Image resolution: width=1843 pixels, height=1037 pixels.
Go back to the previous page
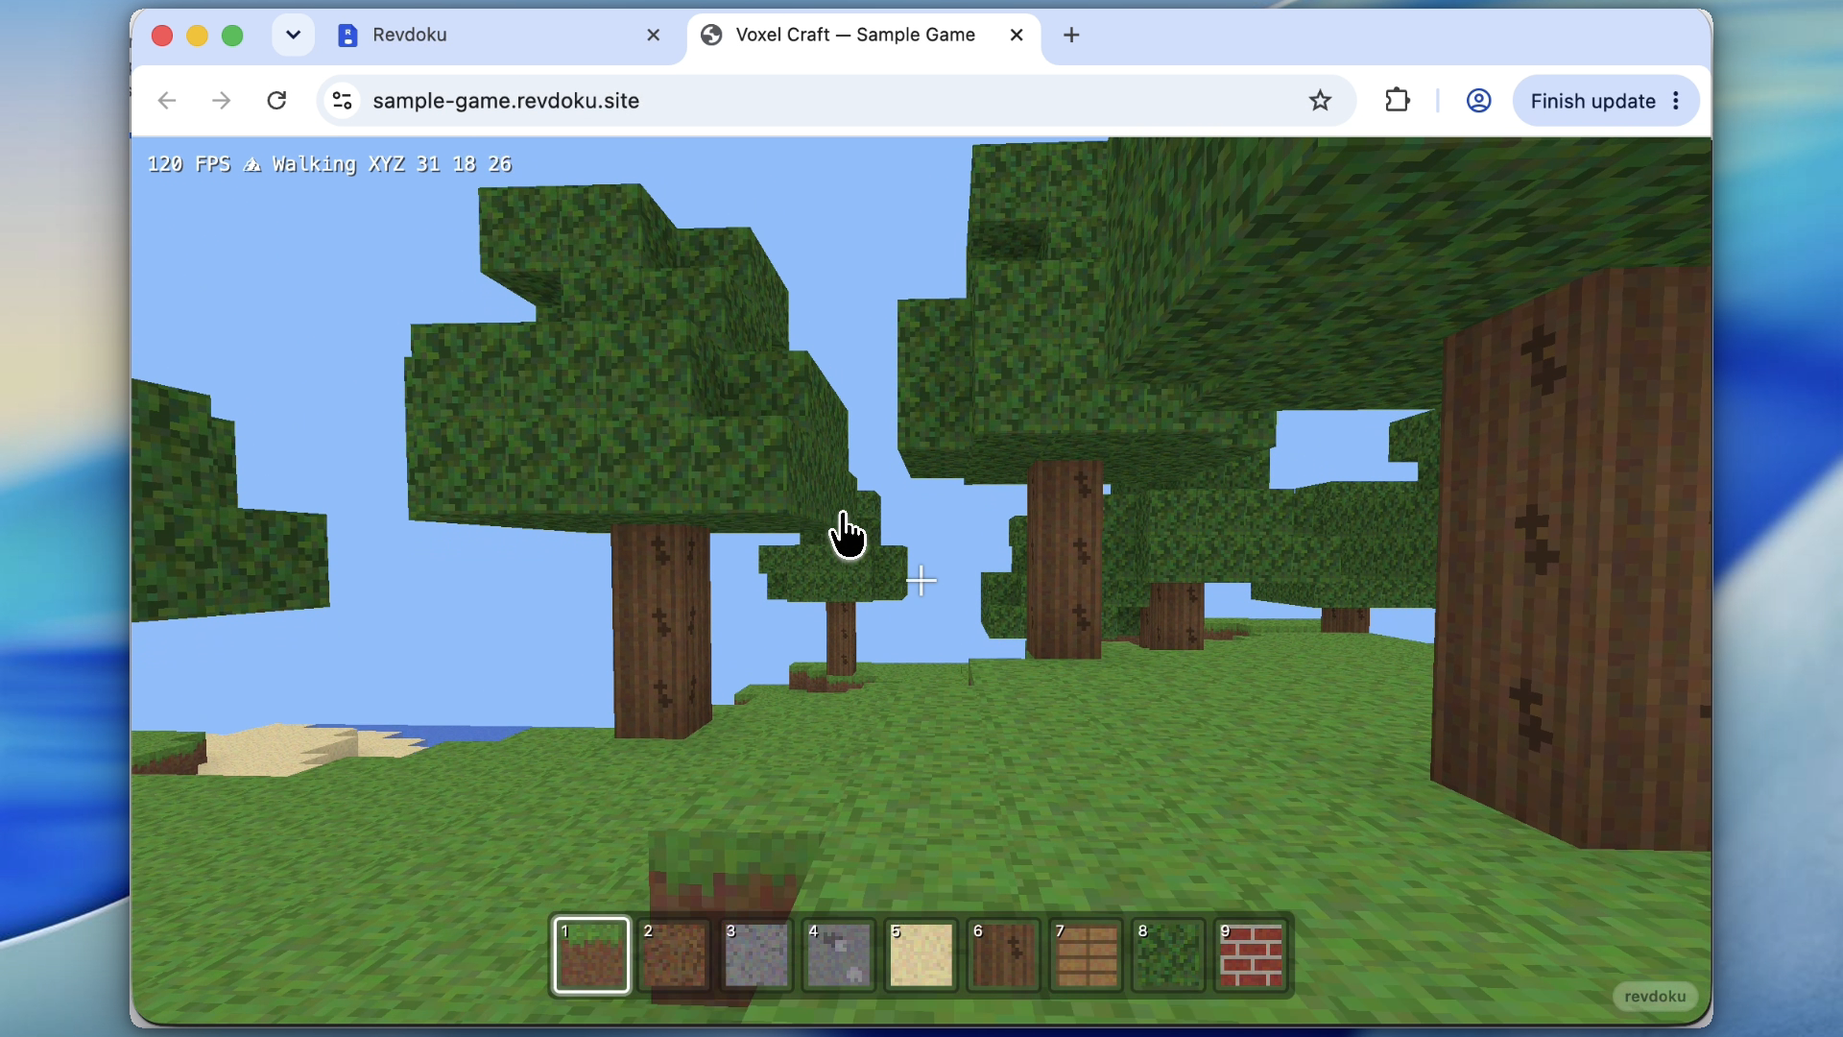click(167, 101)
